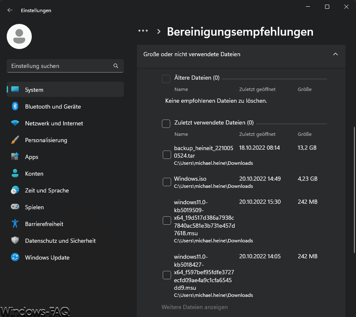Click the Apps grid icon
356x317 pixels.
tap(15, 156)
